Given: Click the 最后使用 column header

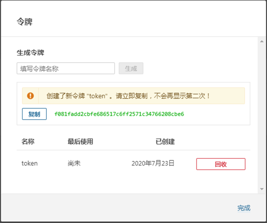Looking at the screenshot, I should 80,142.
